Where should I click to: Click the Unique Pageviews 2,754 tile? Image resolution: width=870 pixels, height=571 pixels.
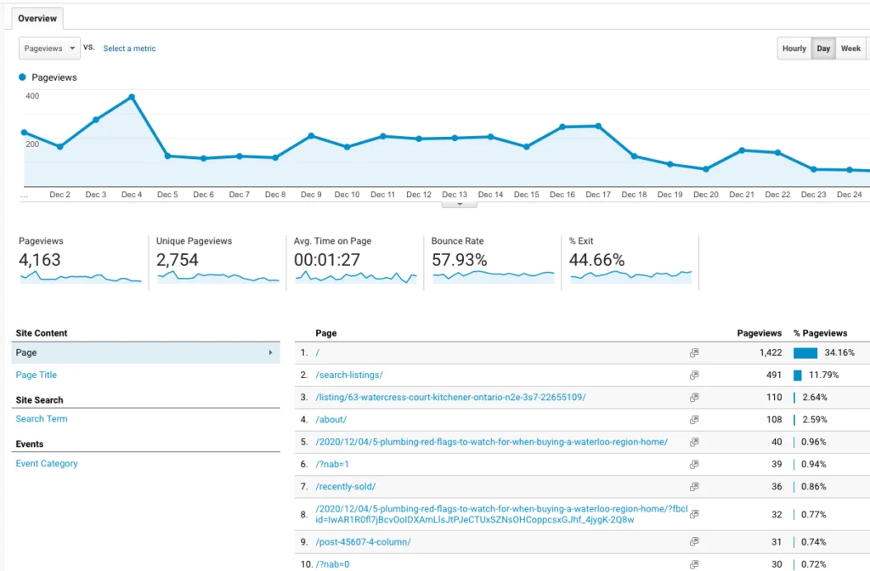[217, 262]
